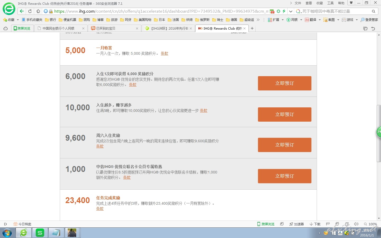The image size is (381, 238).
Task: Expand the 翻译 dropdown arrow
Action: [x=320, y=20]
